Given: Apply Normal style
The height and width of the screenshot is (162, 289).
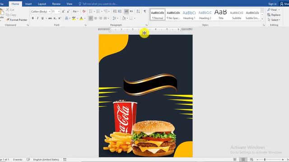Looking at the screenshot, I should [158, 14].
